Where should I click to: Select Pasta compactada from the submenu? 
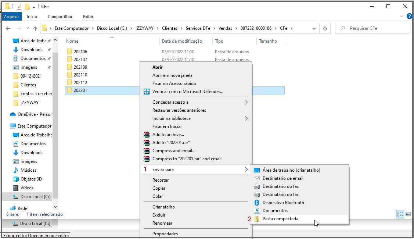(x=280, y=219)
